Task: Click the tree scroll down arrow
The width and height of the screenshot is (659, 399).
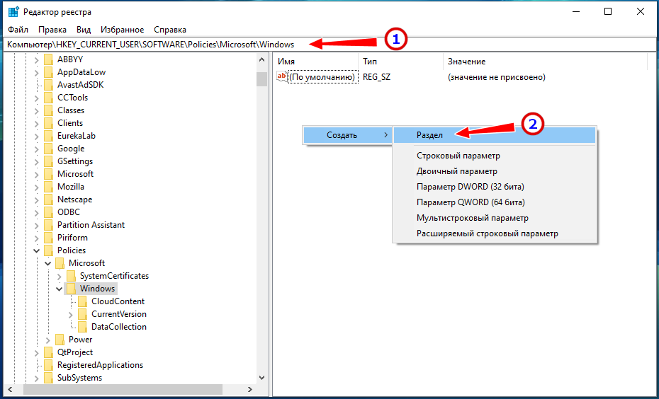Action: pos(262,378)
